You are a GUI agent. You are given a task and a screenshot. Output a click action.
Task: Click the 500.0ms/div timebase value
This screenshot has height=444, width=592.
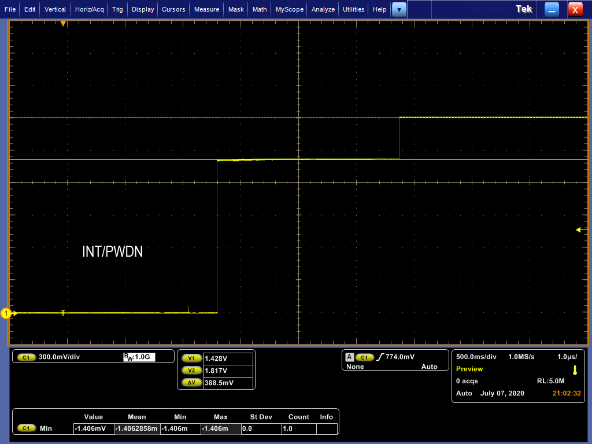pos(476,357)
